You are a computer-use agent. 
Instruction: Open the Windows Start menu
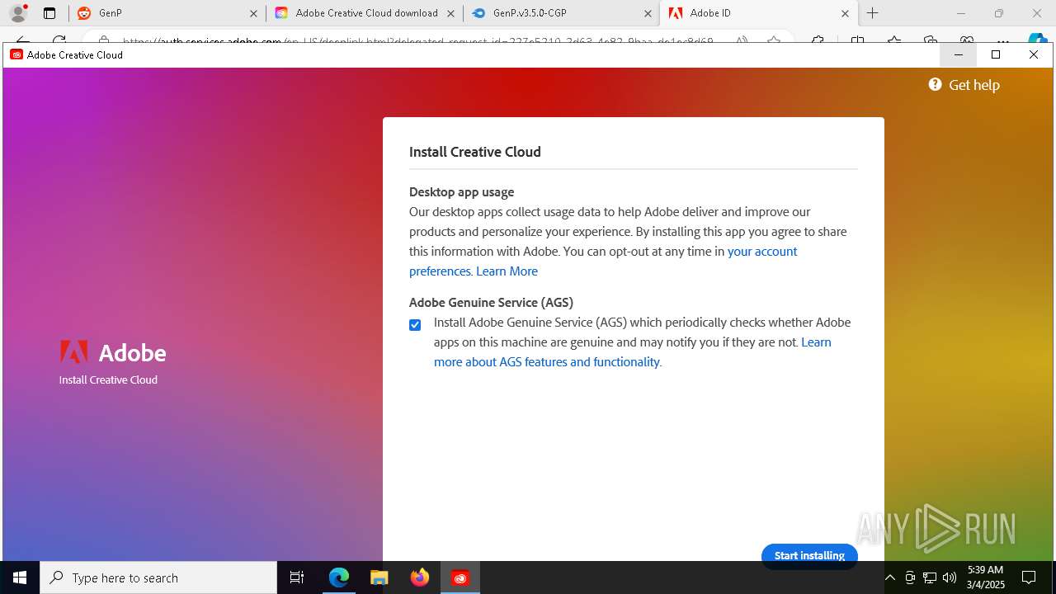click(20, 577)
